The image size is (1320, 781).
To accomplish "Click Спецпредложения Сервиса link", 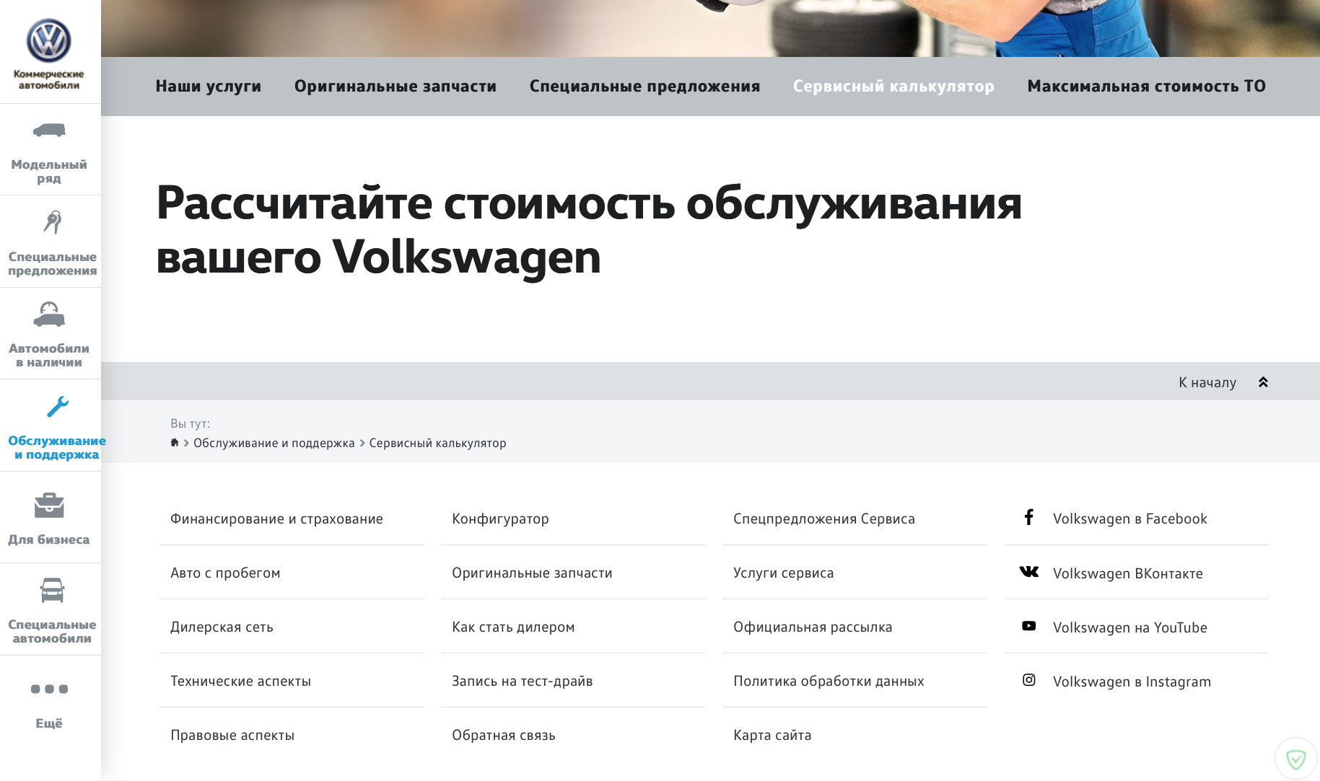I will (x=824, y=519).
